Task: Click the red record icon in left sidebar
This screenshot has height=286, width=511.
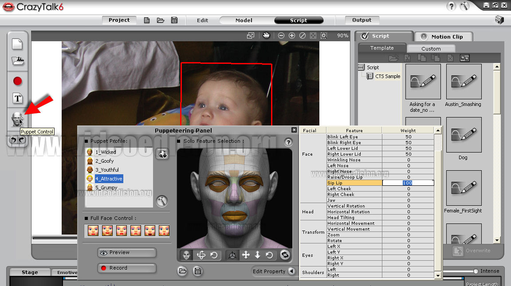Action: tap(17, 81)
